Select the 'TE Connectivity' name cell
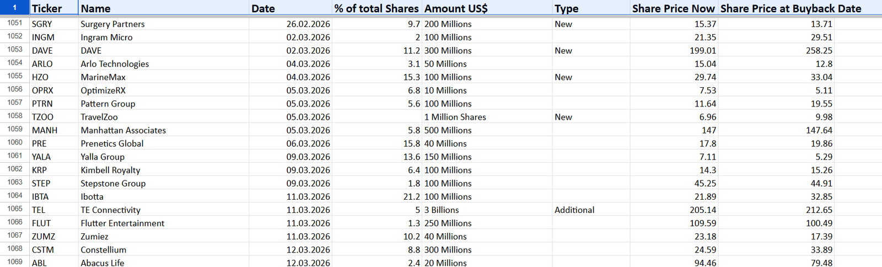882x267 pixels. [164, 210]
